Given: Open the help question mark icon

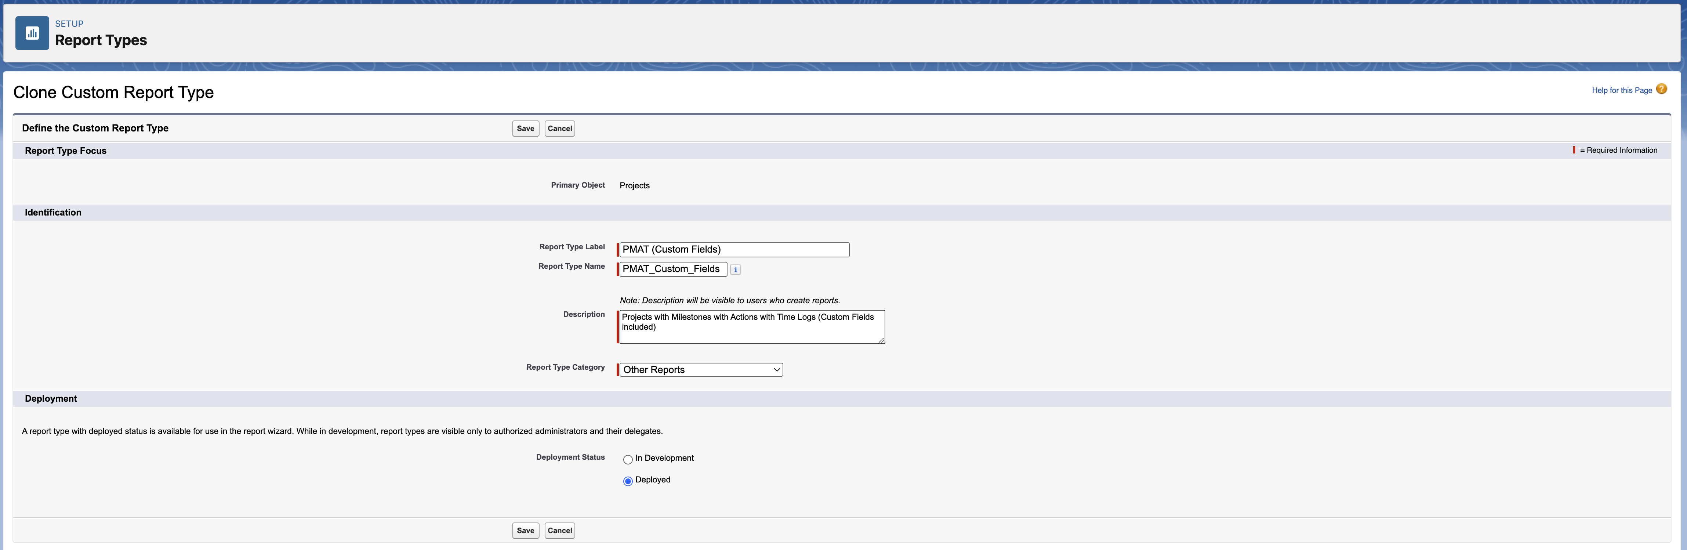Looking at the screenshot, I should tap(1661, 89).
